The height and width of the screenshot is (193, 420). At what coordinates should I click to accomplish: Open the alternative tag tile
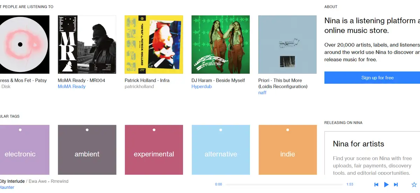pyautogui.click(x=220, y=150)
